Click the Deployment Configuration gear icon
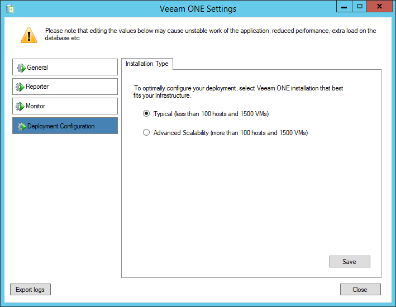 pos(21,127)
